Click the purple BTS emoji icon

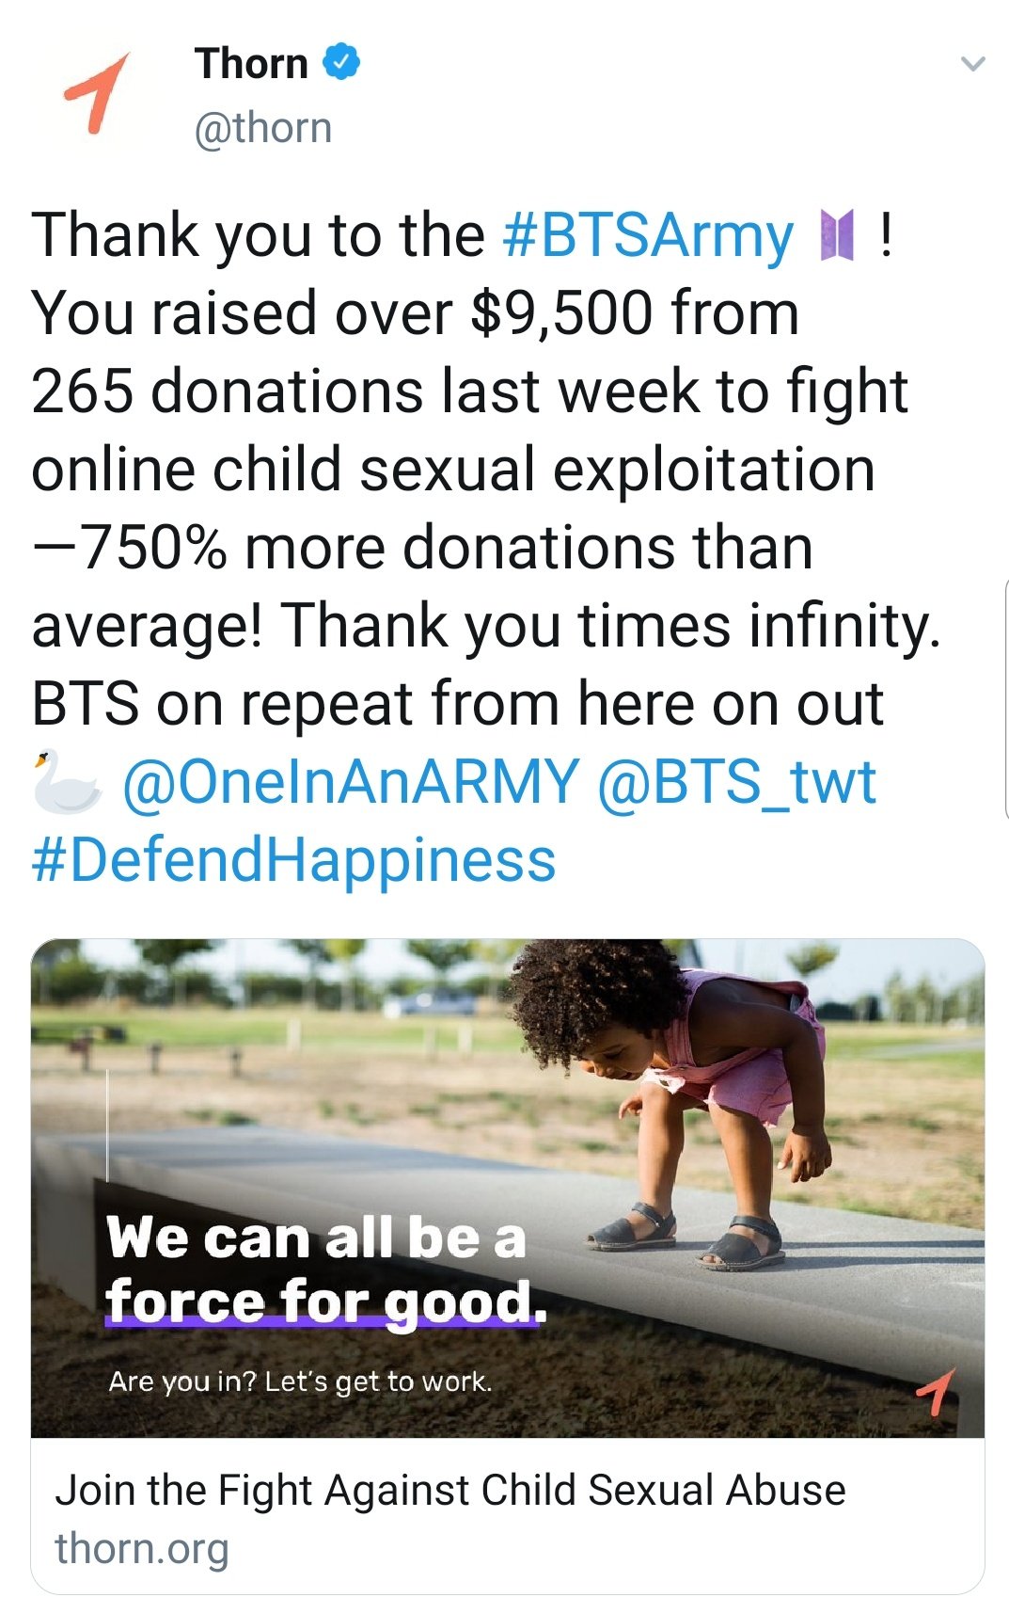(836, 235)
